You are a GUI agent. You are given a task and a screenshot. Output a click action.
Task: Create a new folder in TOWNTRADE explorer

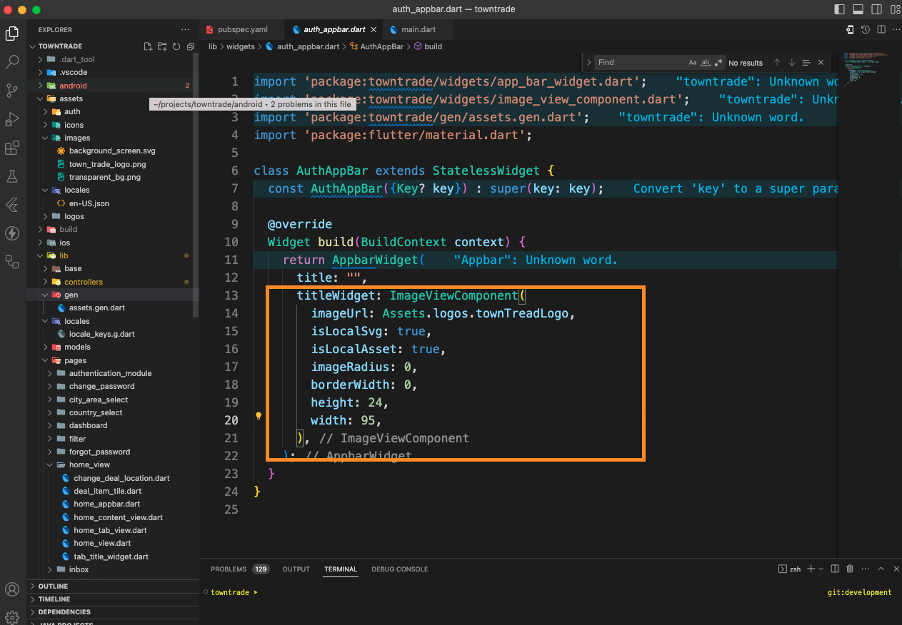coord(162,46)
